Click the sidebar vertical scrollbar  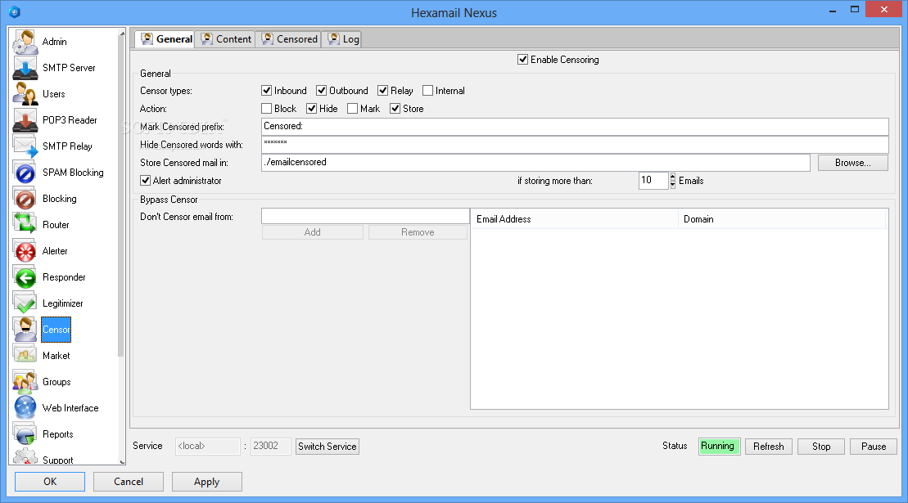tap(122, 196)
